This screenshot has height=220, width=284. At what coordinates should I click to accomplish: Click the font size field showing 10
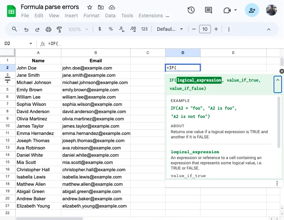click(205, 29)
